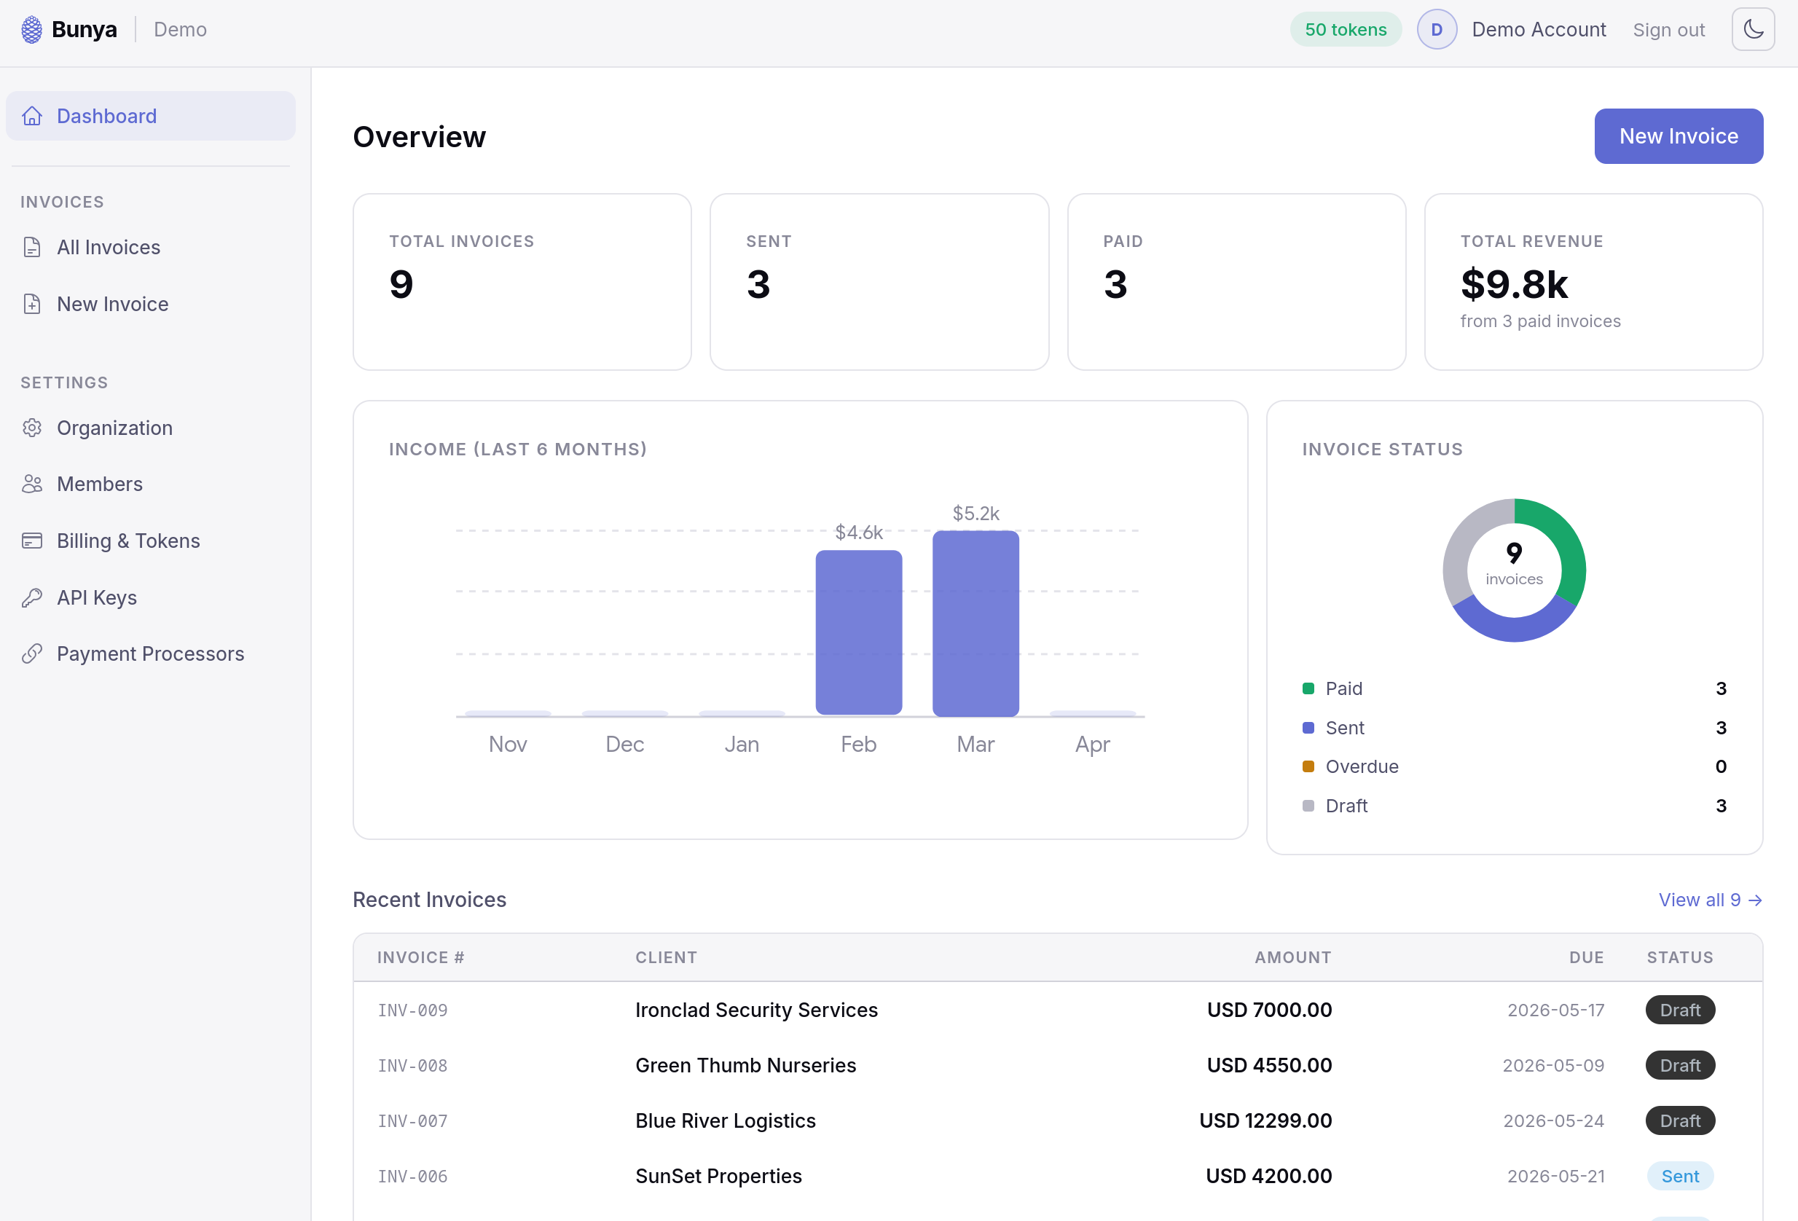Open invoice INV-009 row for Ironclad Security
Screen dimensions: 1798x1221
tap(756, 1010)
